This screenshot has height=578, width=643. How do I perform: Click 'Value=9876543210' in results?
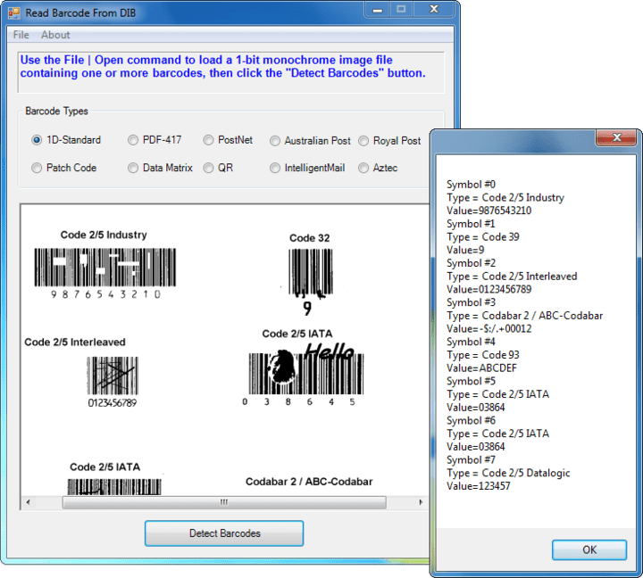pyautogui.click(x=489, y=211)
